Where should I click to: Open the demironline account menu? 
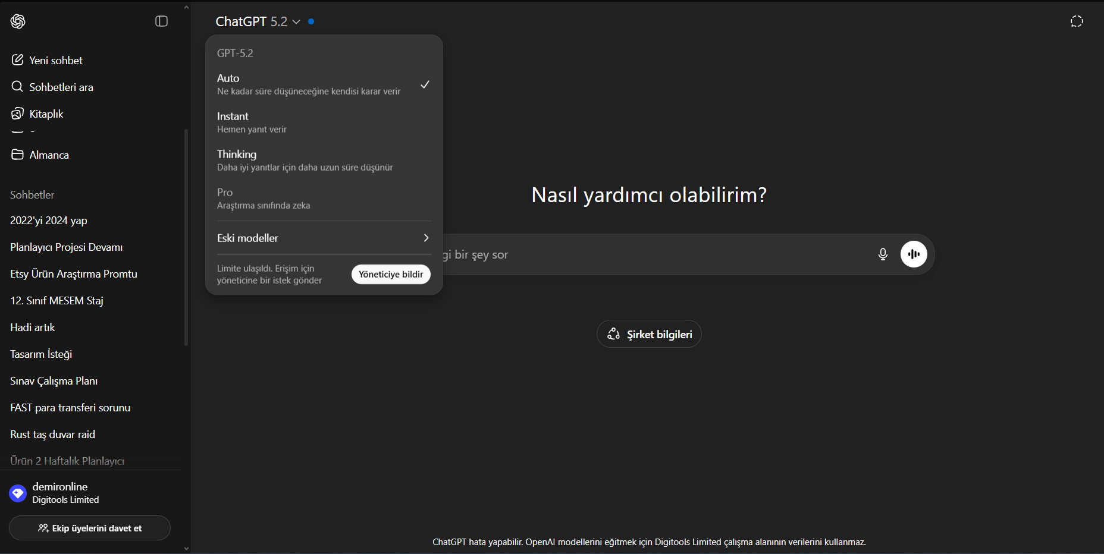pyautogui.click(x=90, y=493)
